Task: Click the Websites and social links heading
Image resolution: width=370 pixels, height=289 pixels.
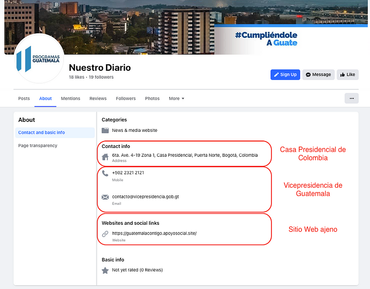Action: (x=130, y=223)
